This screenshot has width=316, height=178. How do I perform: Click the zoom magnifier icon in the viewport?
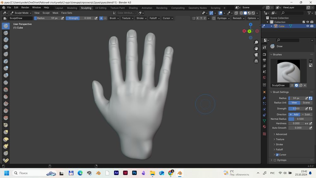(256, 42)
